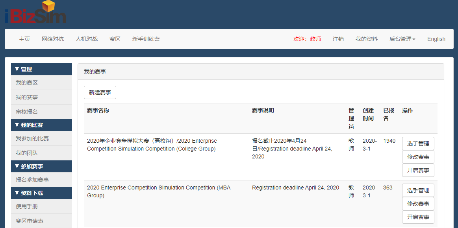This screenshot has width=458, height=228.
Task: Collapse the 参加赛事 sidebar section
Action: click(x=41, y=166)
